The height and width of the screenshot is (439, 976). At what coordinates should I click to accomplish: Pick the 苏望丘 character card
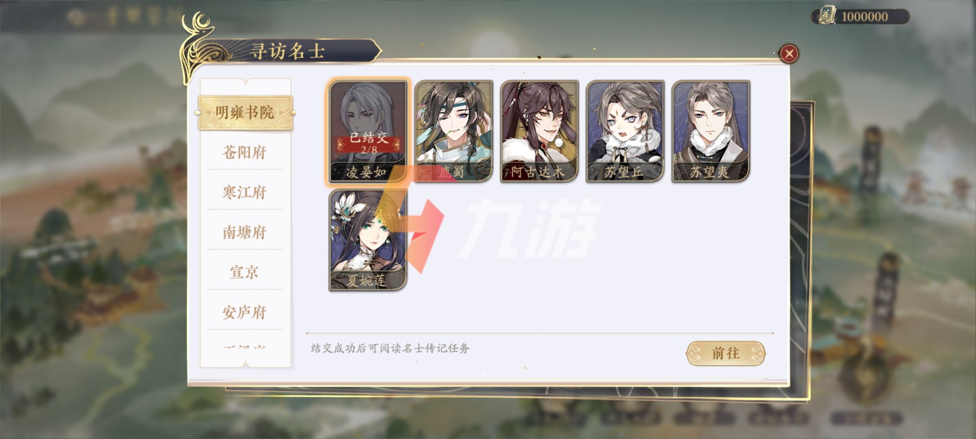[x=625, y=131]
